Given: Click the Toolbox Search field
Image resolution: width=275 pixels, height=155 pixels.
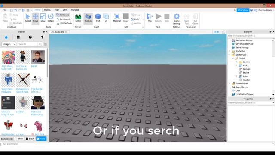Looking at the screenshot, I should click(x=27, y=44).
